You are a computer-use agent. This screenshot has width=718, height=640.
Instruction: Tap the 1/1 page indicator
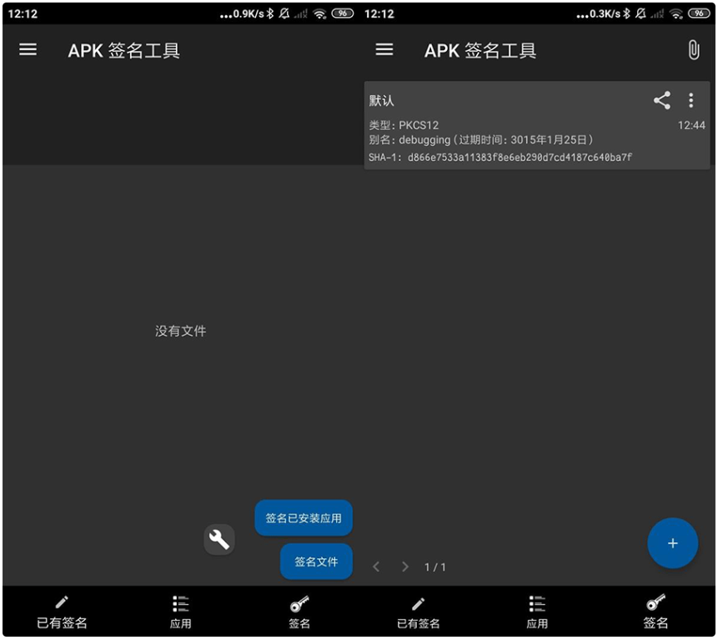pos(434,566)
